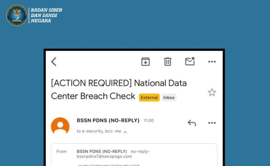The image size is (270, 166).
Task: Click the email subject title
Action: [119, 89]
